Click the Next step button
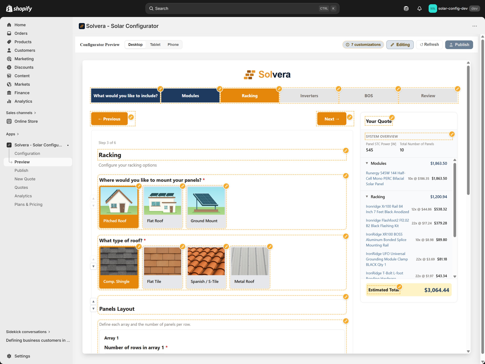 [332, 119]
